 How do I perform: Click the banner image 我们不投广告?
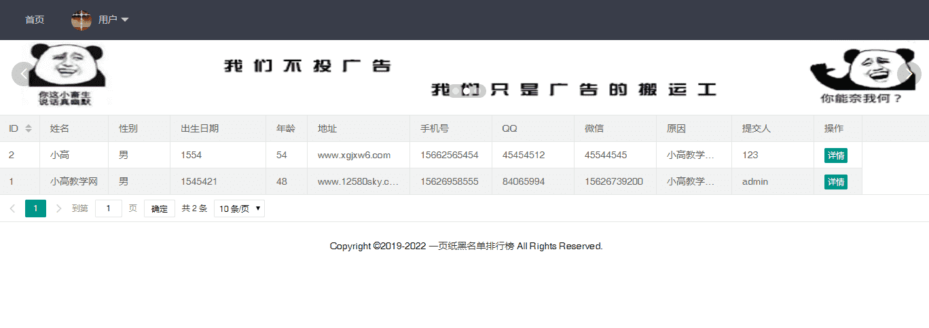[x=464, y=77]
